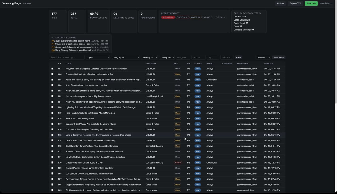
Task: Click the BLOCKER 4 severity badge
Action: (x=168, y=17)
